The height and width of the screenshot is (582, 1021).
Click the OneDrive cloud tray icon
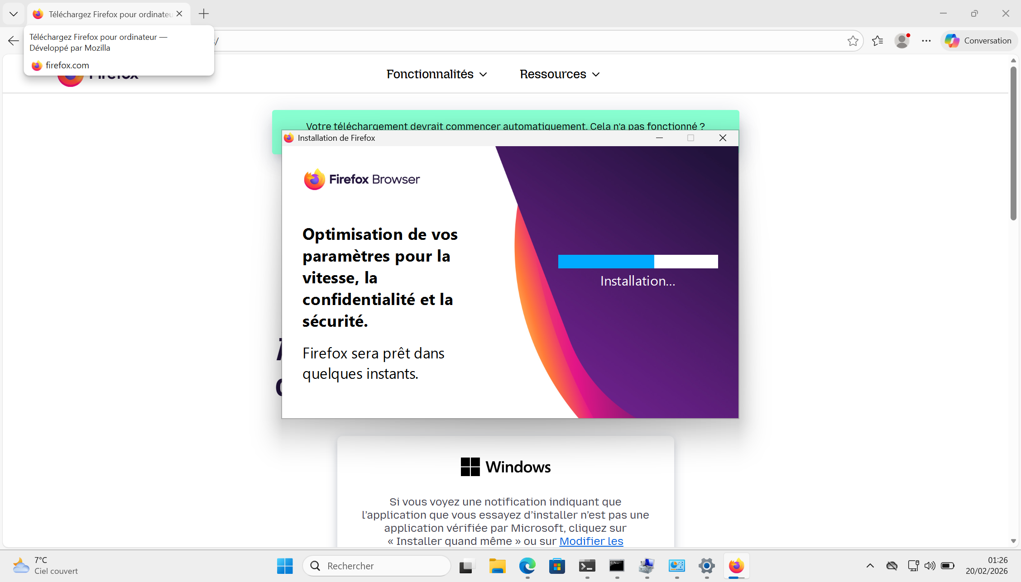pyautogui.click(x=892, y=566)
